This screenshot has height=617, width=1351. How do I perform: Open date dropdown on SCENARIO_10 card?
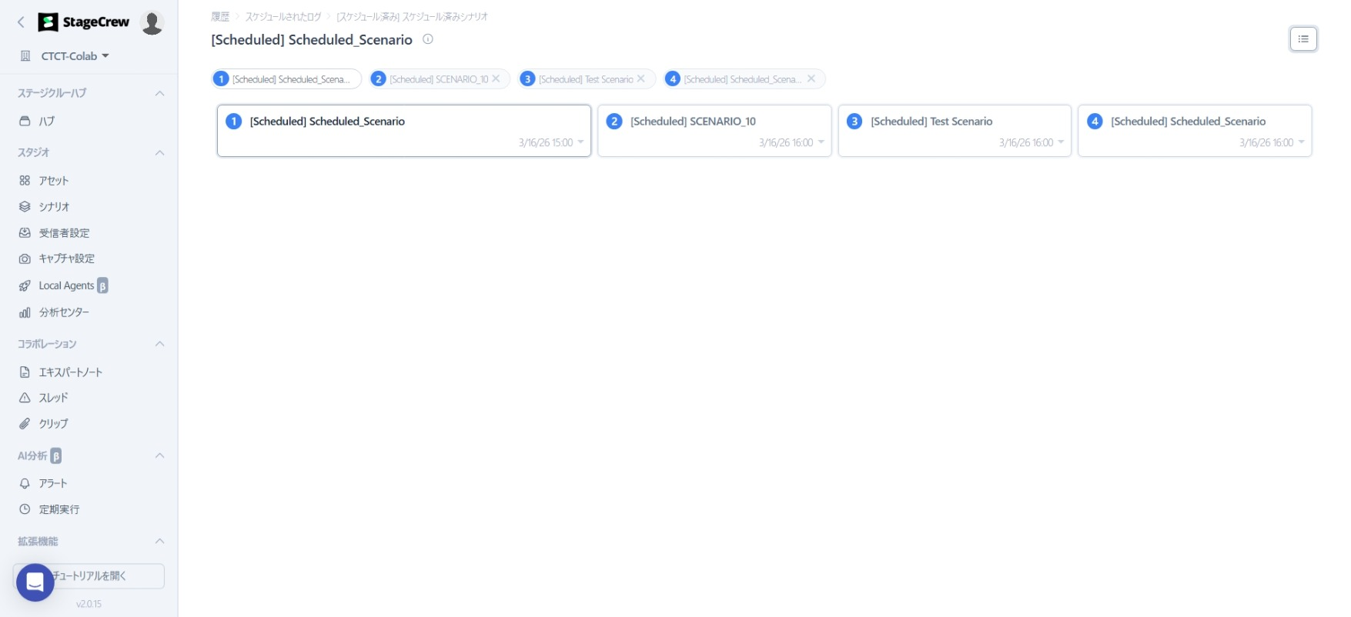[x=821, y=142]
